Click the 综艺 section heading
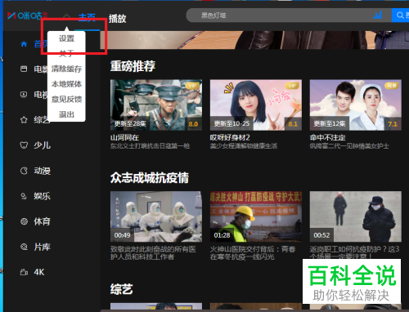This screenshot has height=312, width=409. pyautogui.click(x=122, y=289)
